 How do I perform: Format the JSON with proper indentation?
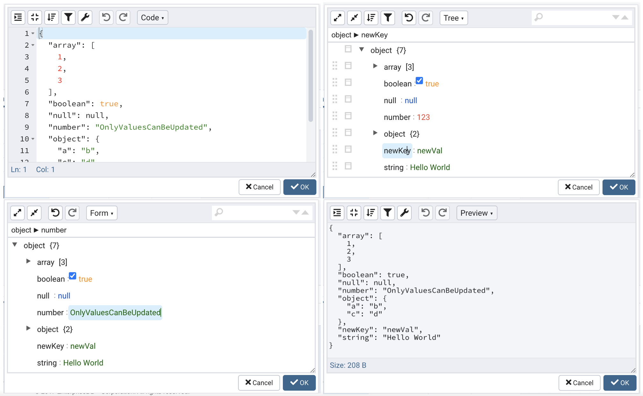pyautogui.click(x=18, y=18)
